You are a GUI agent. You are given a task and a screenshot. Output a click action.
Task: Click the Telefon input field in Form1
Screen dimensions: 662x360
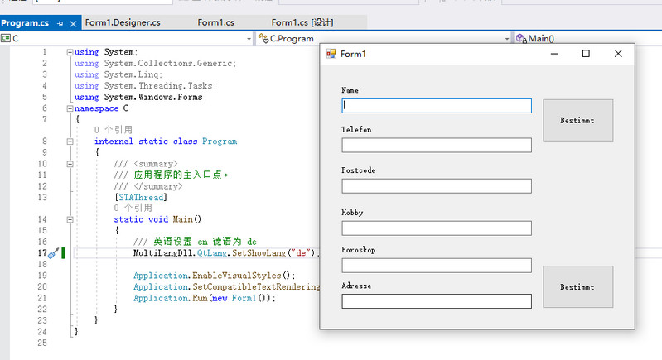tap(437, 146)
